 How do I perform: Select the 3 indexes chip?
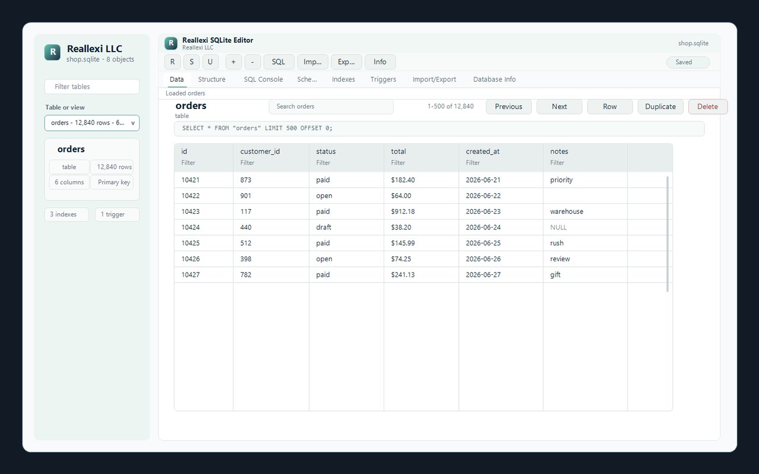(x=66, y=214)
